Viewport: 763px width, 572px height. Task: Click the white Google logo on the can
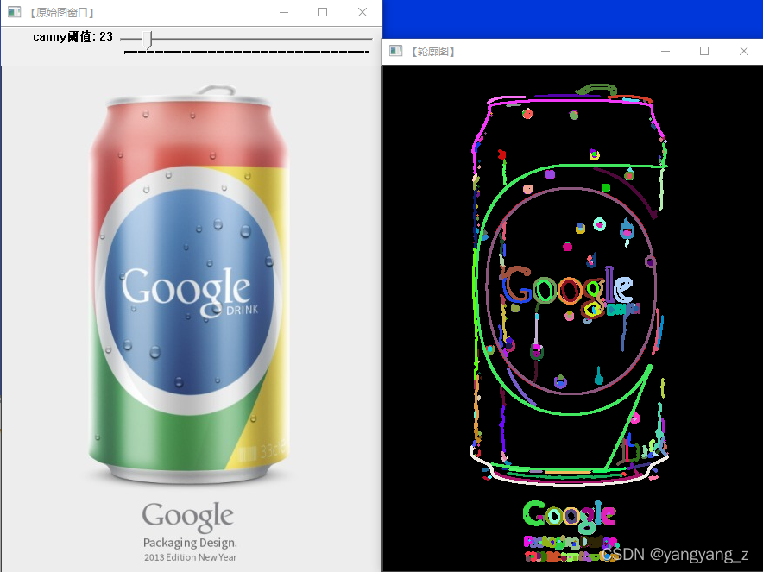point(186,292)
